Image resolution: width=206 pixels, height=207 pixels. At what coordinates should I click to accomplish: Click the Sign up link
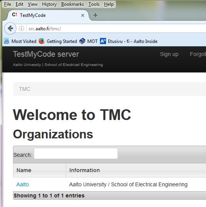click(169, 54)
